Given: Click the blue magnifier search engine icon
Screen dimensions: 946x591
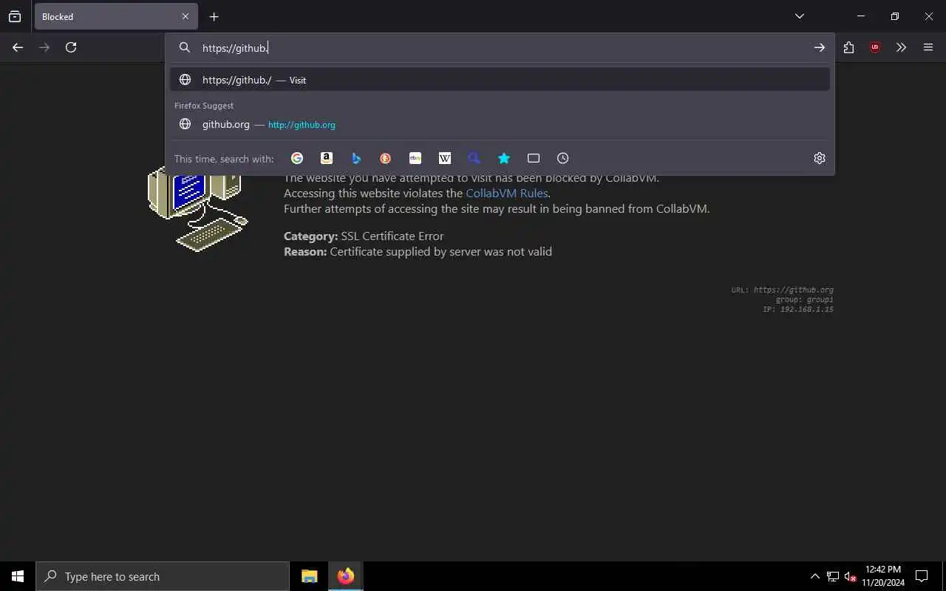Looking at the screenshot, I should [x=474, y=158].
